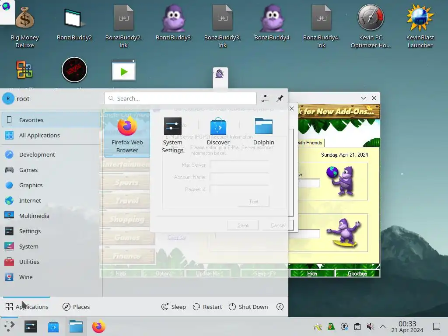Click Hide in the BonziBuddy window
Screen dimensions: 448x336
[312, 273]
